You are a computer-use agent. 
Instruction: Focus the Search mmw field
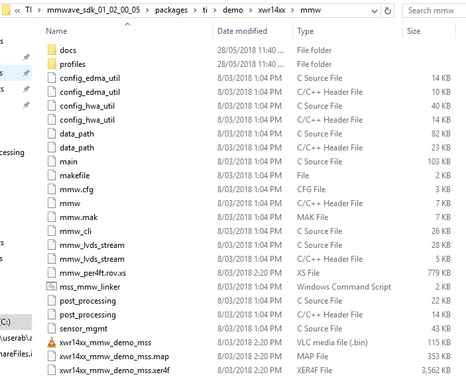coord(434,11)
